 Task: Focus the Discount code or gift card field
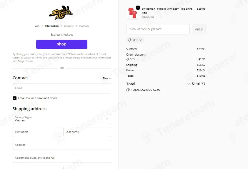pyautogui.click(x=158, y=29)
